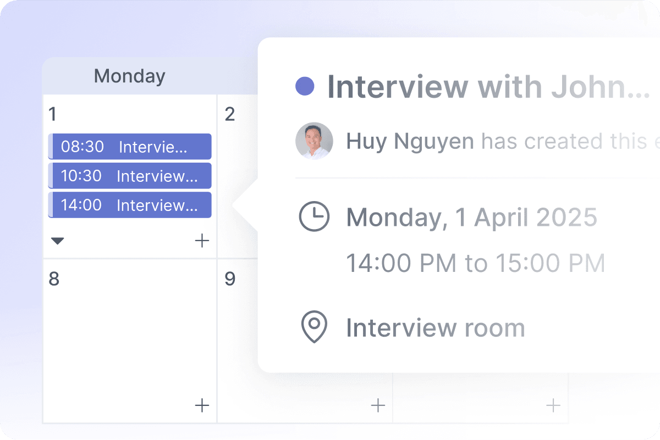The height and width of the screenshot is (440, 660).
Task: Click the plus icon in day 8 cell
Action: coord(202,406)
